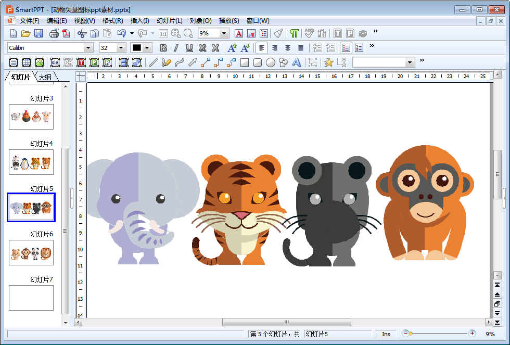This screenshot has width=510, height=345.
Task: Toggle numbered list
Action: point(359,48)
